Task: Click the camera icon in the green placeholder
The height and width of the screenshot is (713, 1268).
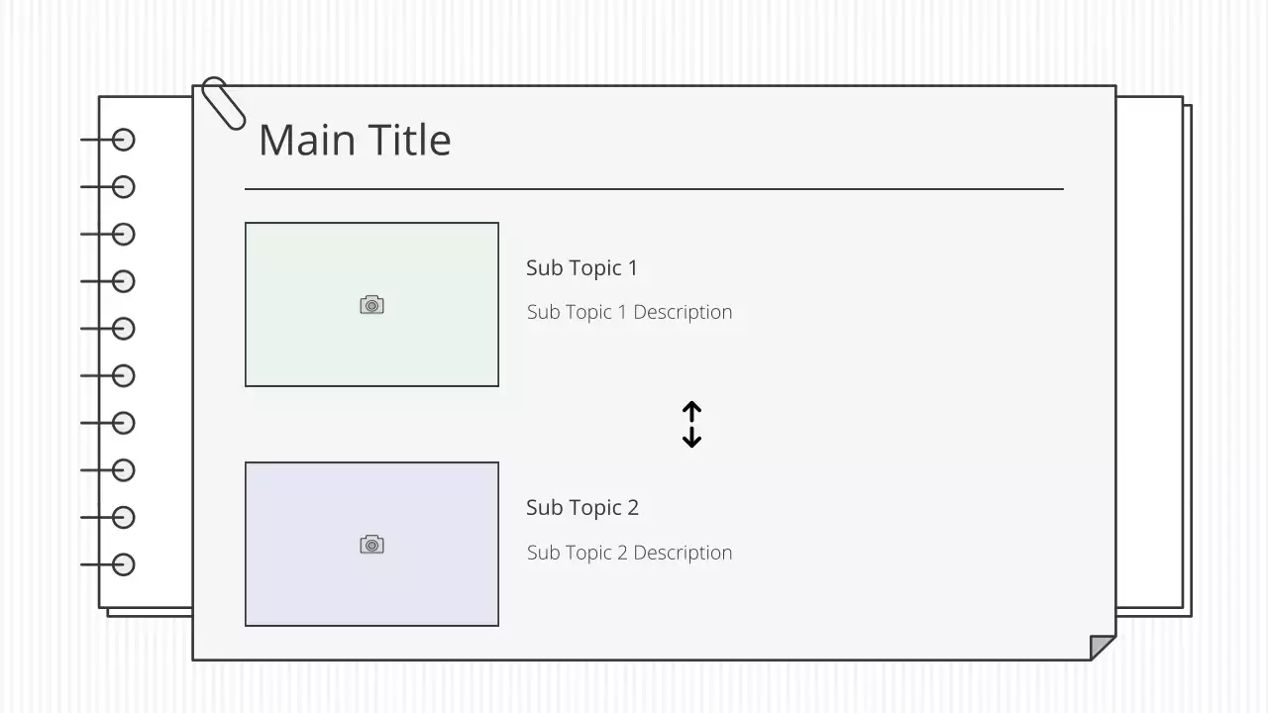Action: (x=371, y=305)
